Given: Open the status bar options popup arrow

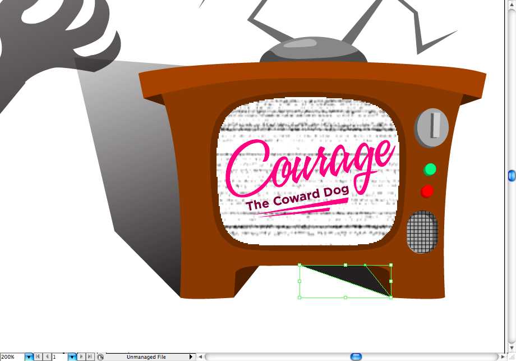Looking at the screenshot, I should (x=191, y=357).
